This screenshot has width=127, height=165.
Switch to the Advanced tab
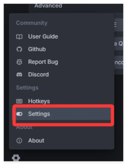click(48, 6)
